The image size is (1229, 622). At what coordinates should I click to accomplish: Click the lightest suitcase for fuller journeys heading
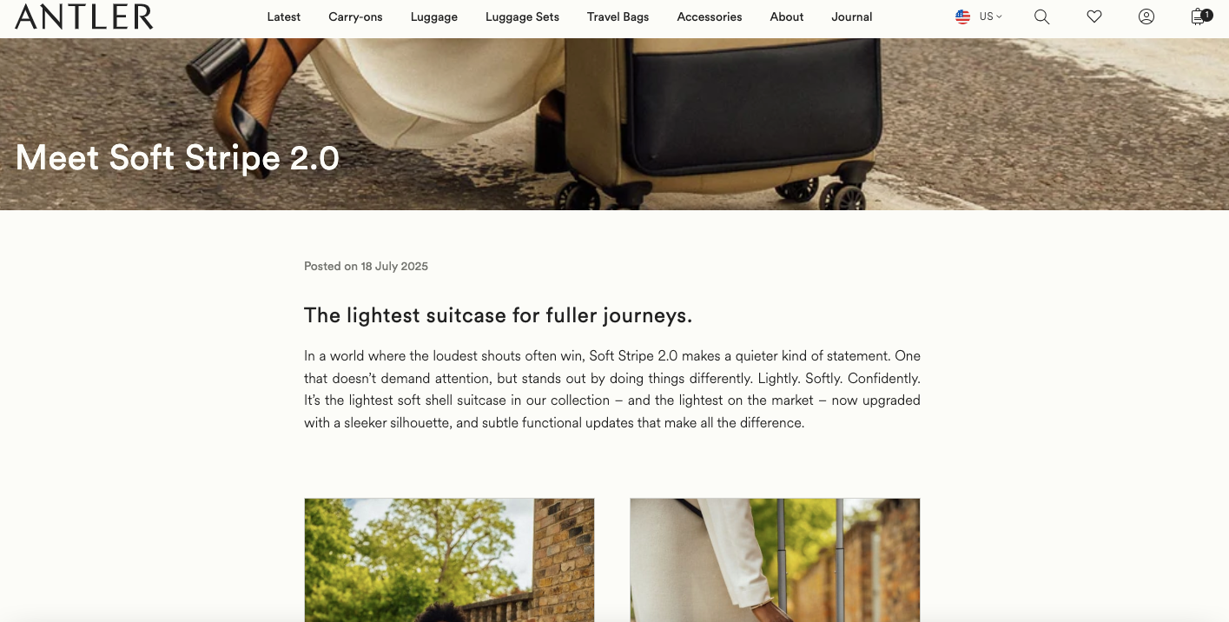[x=498, y=315]
